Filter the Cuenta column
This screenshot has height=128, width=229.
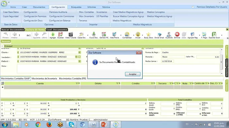(77, 83)
